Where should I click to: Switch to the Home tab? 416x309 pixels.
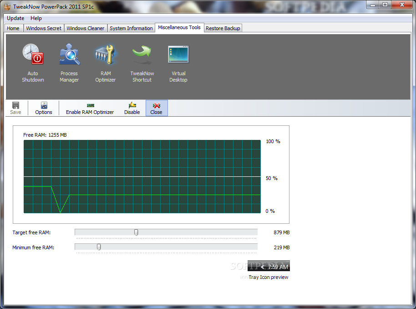pyautogui.click(x=13, y=28)
